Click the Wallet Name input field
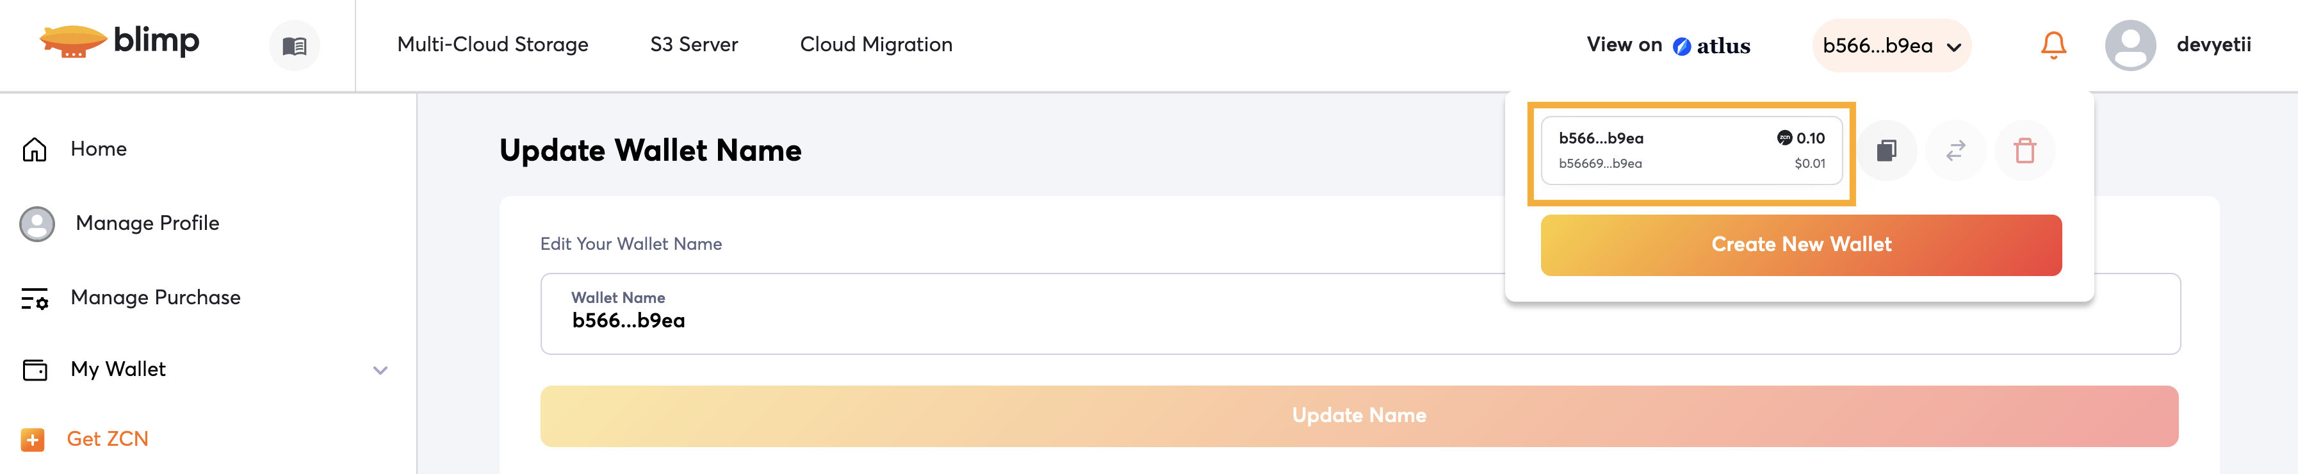The height and width of the screenshot is (474, 2298). point(981,320)
